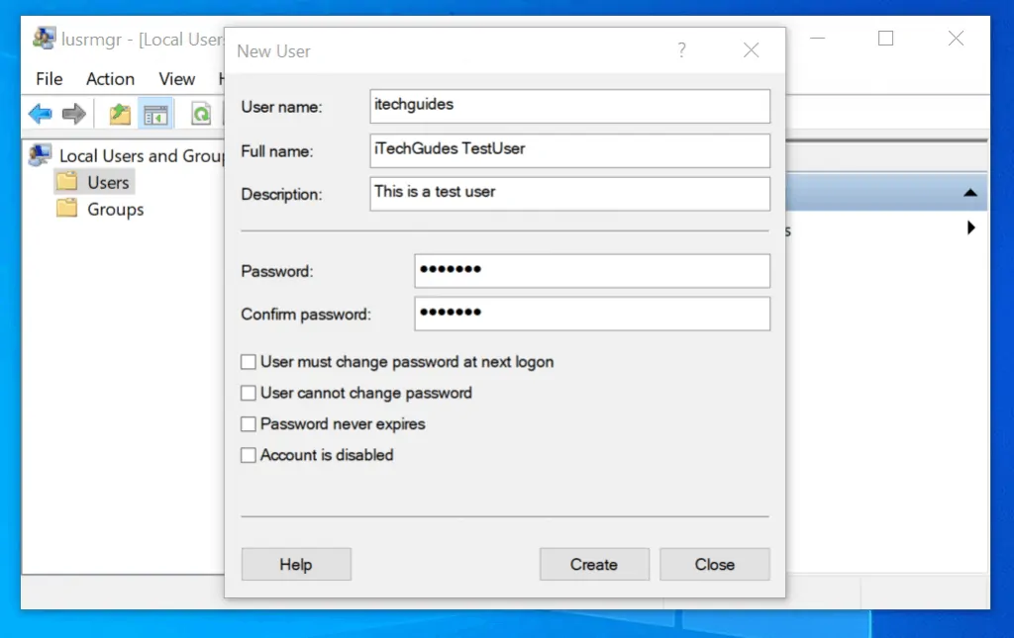Click inside the Description input field
Screen dimensions: 1014x638
tap(569, 194)
